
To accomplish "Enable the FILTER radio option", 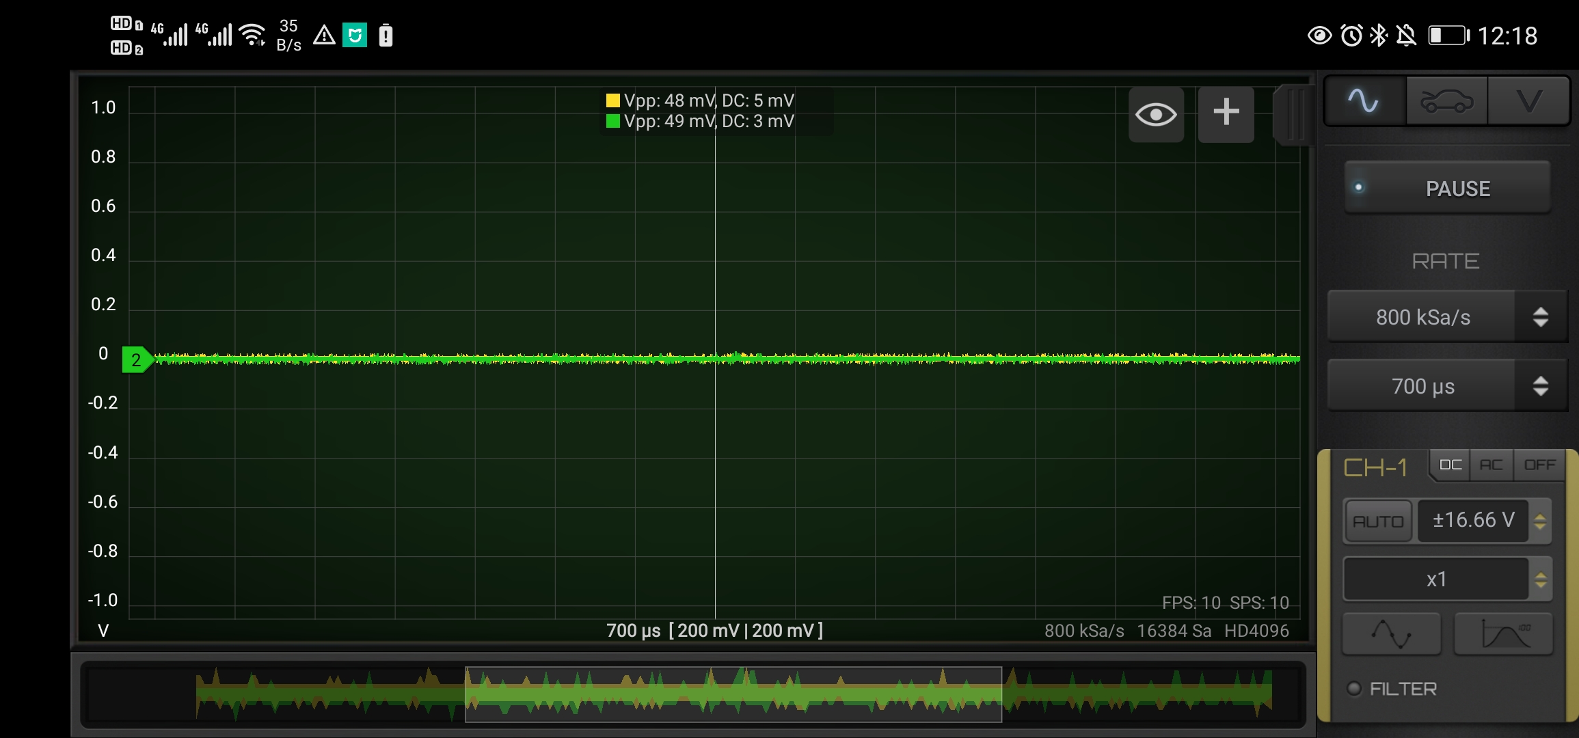I will coord(1354,688).
